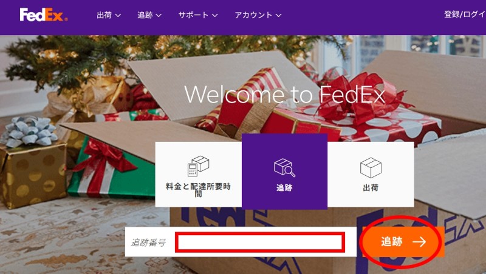Viewport: 486px width, 274px height.
Task: Expand the 追跡 menu chevron in header
Action: pos(159,15)
